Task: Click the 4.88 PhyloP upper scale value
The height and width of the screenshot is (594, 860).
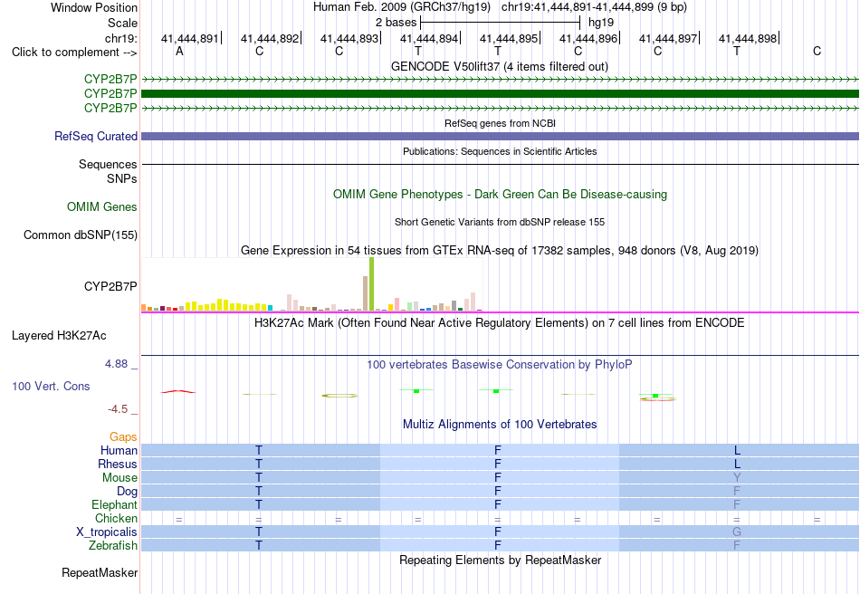Action: click(116, 364)
